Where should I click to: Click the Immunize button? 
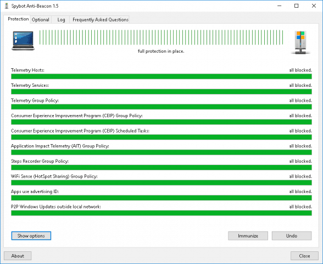[248, 236]
